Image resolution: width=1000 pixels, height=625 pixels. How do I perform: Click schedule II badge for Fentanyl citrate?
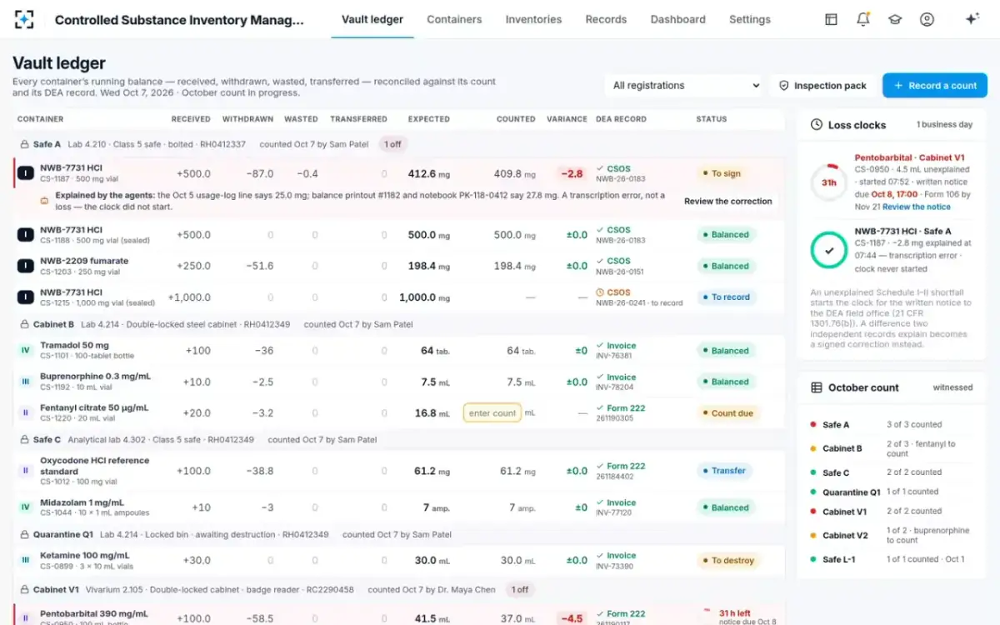coord(26,412)
